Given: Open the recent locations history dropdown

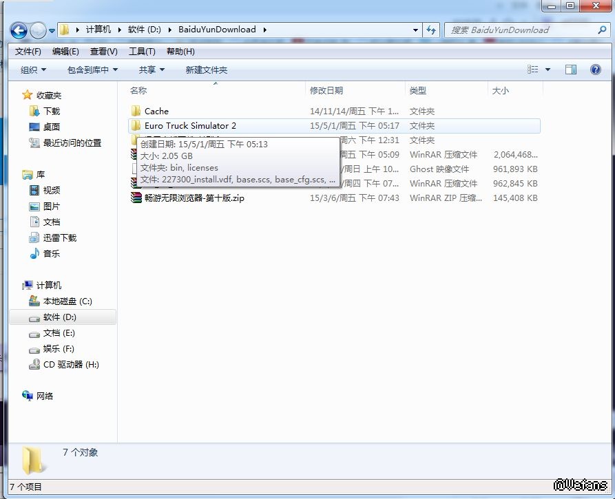Looking at the screenshot, I should (x=52, y=30).
